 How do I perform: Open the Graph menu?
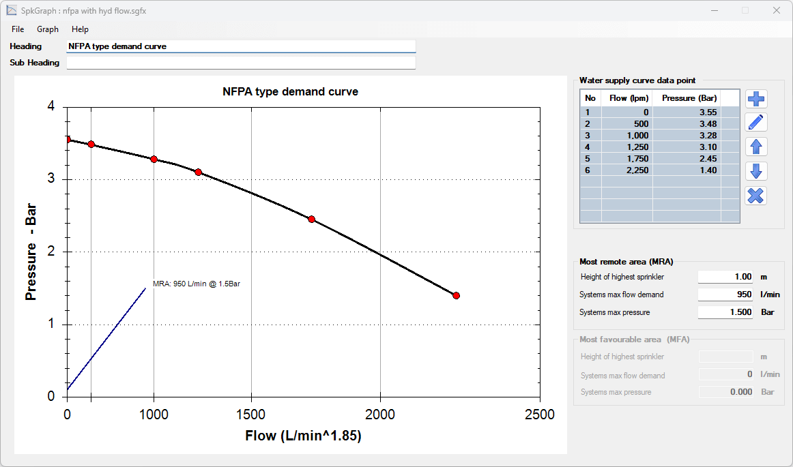pos(48,29)
